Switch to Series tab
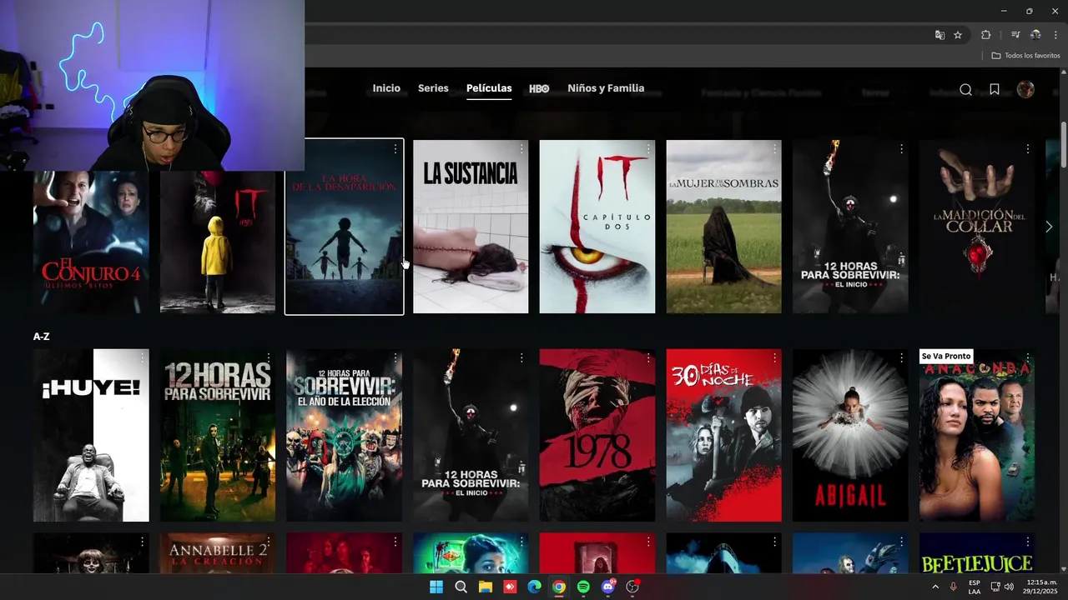1068x600 pixels. [433, 88]
